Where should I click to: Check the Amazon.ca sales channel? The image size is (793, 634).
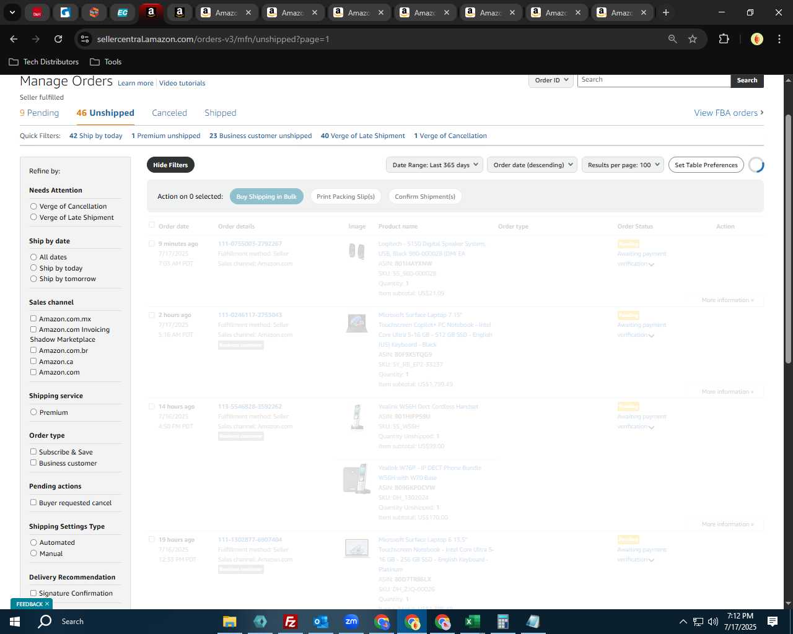tap(33, 361)
